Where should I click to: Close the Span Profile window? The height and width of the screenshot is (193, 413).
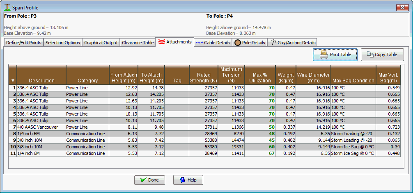(402, 7)
